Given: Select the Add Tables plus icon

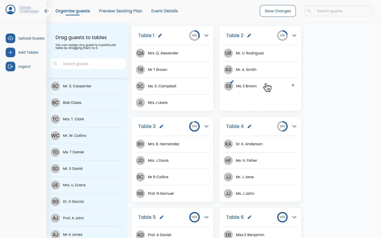Looking at the screenshot, I should [x=10, y=52].
